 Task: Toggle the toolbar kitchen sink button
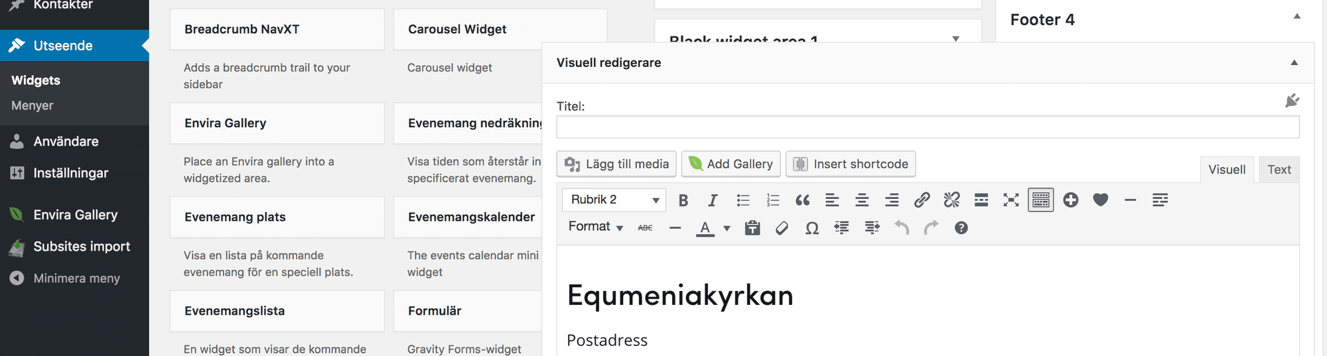coord(1040,200)
